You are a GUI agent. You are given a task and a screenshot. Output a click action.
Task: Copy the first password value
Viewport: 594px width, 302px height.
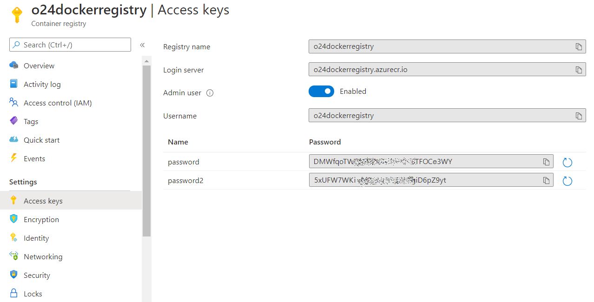[546, 162]
